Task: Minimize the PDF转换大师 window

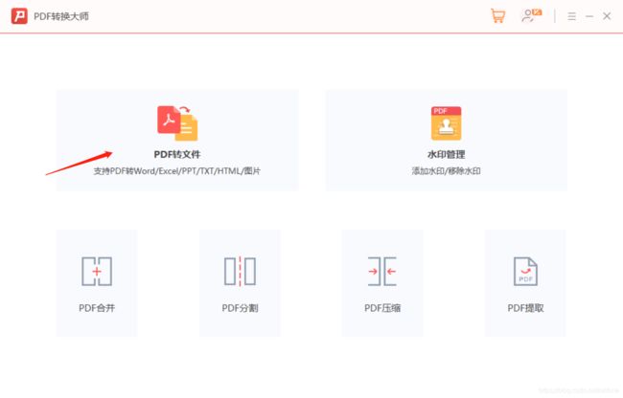Action: click(589, 16)
